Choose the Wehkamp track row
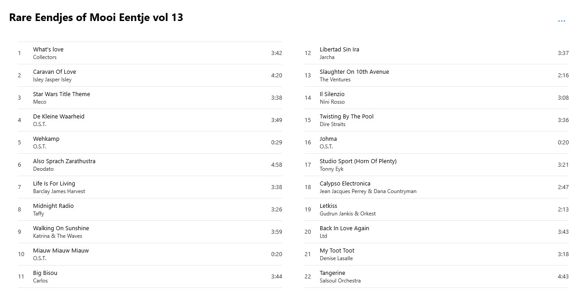 click(x=150, y=143)
